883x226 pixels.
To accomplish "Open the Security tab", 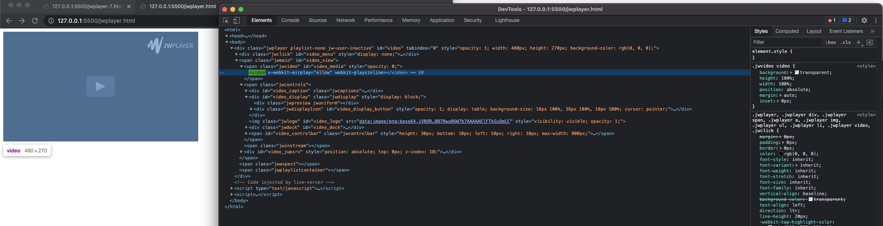I will tap(473, 20).
